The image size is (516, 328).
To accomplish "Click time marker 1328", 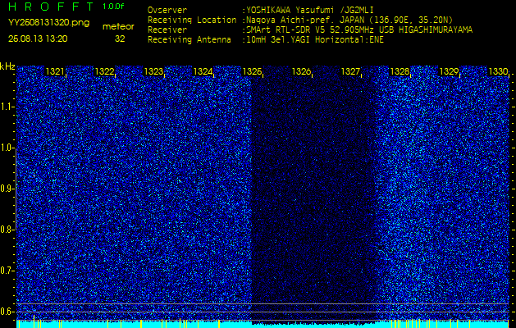I will (x=400, y=71).
